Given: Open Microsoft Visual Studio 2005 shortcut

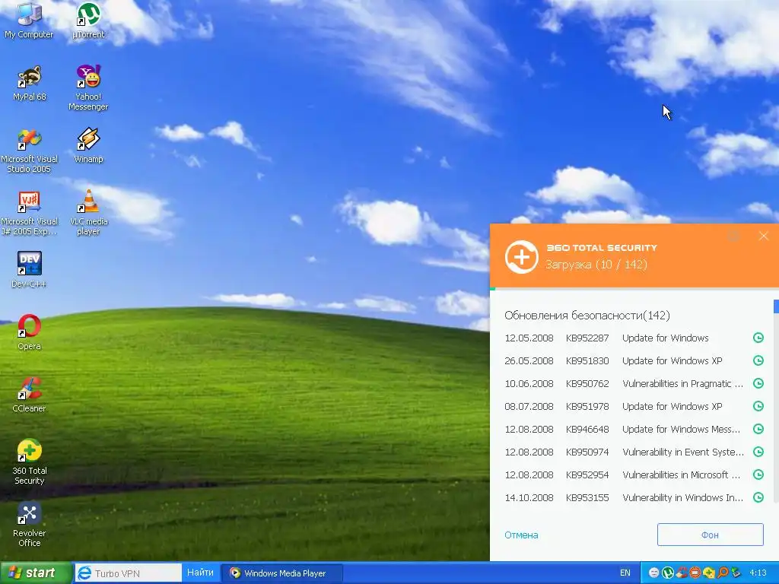Looking at the screenshot, I should tap(29, 150).
